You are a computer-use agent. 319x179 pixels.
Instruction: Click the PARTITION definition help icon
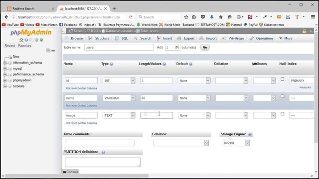pos(104,152)
